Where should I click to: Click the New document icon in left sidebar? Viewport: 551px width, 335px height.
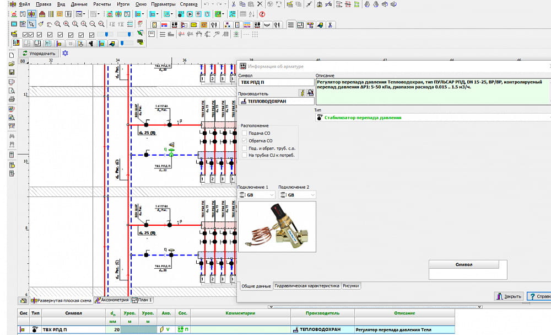click(x=12, y=55)
